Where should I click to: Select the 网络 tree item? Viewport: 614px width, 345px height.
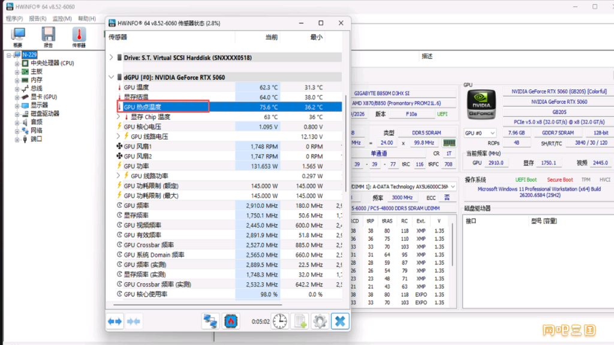(37, 131)
